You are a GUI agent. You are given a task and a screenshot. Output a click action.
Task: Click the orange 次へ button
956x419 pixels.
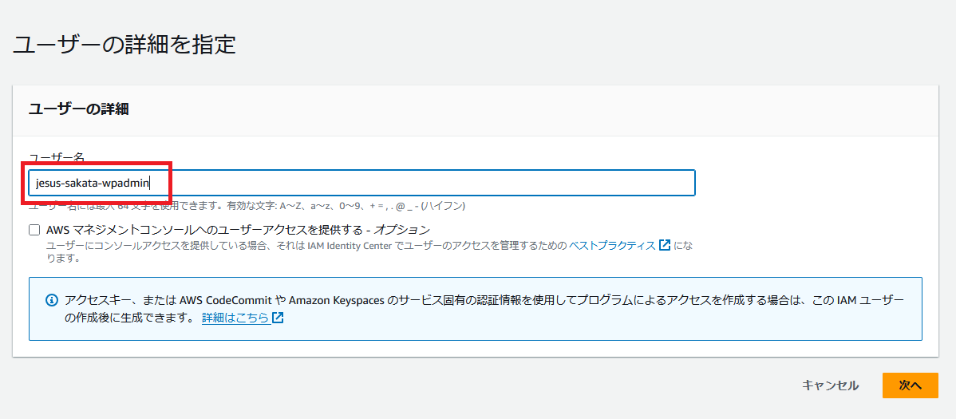pyautogui.click(x=911, y=385)
